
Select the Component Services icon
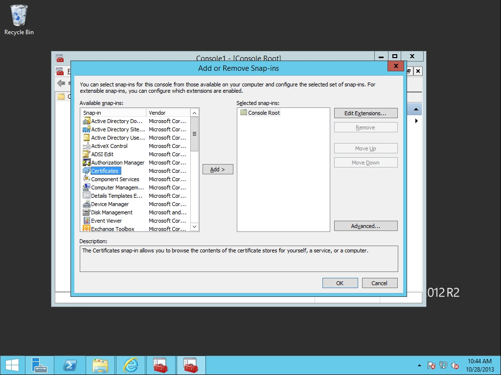87,179
